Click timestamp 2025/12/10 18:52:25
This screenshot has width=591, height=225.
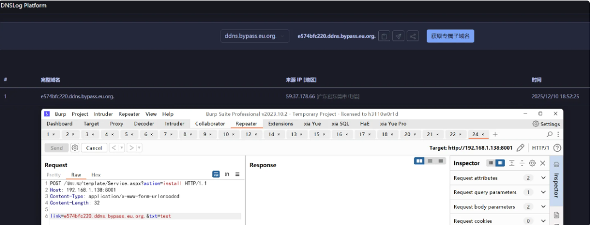(555, 96)
